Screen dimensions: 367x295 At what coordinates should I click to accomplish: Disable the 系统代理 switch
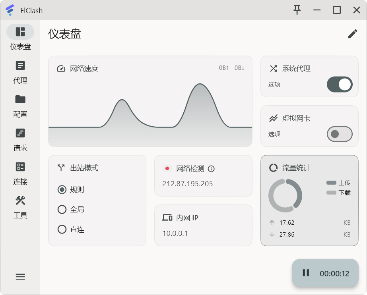(x=340, y=85)
